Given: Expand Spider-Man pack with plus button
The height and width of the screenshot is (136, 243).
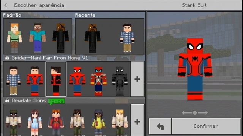Looking at the screenshot, I should [x=137, y=79].
